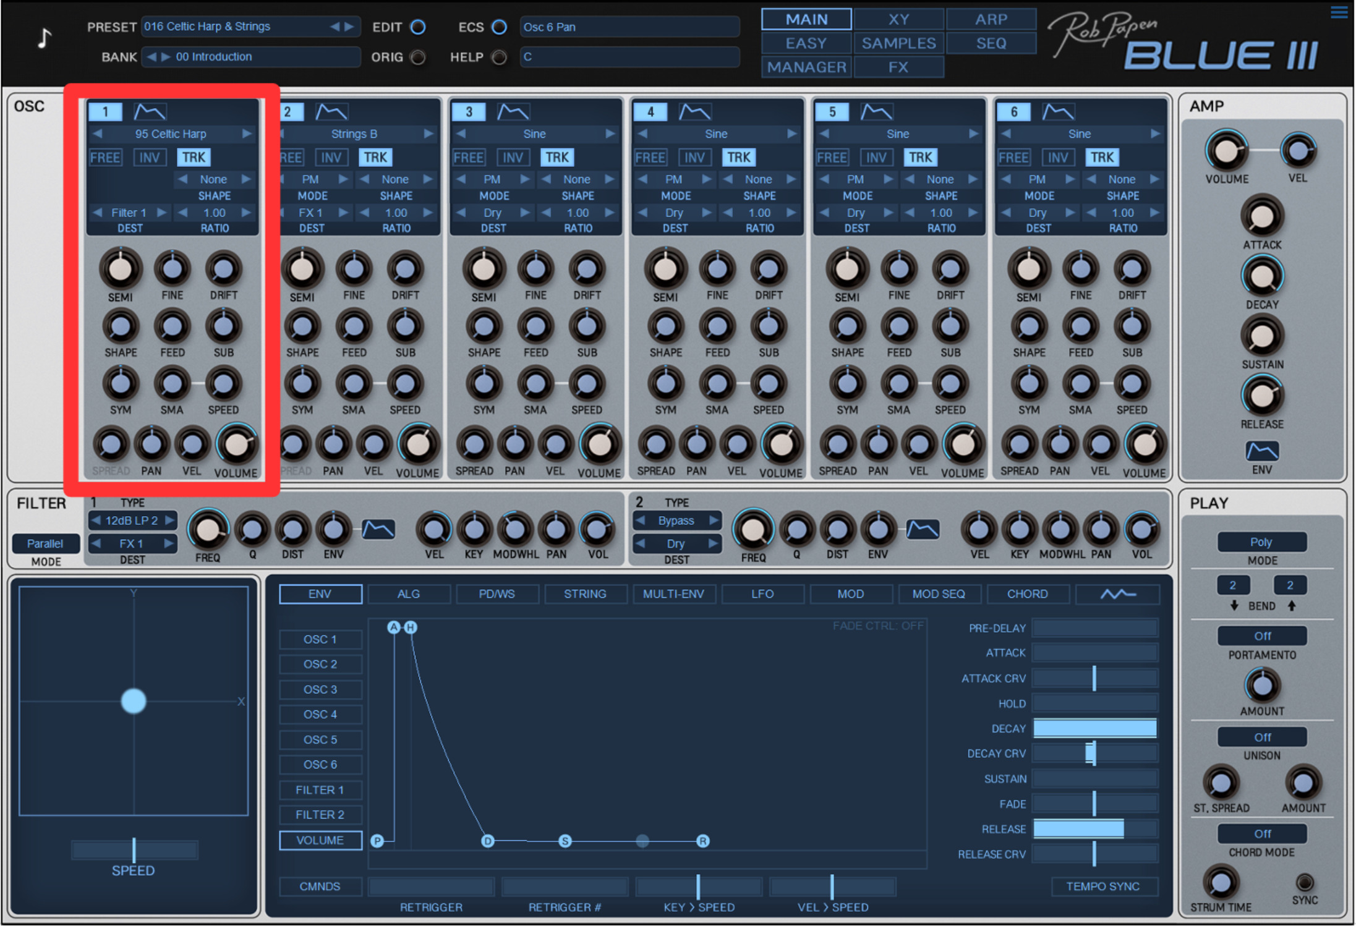Select FILTER 1 envelope target
The image size is (1356, 931).
coord(320,790)
